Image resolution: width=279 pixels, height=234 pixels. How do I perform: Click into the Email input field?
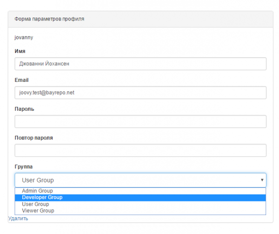pyautogui.click(x=140, y=93)
